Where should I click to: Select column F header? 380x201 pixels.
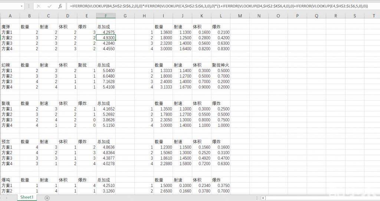click(x=106, y=16)
